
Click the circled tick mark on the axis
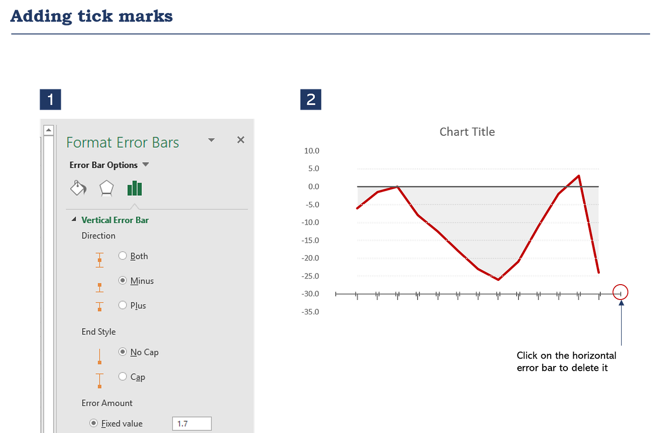click(x=620, y=292)
